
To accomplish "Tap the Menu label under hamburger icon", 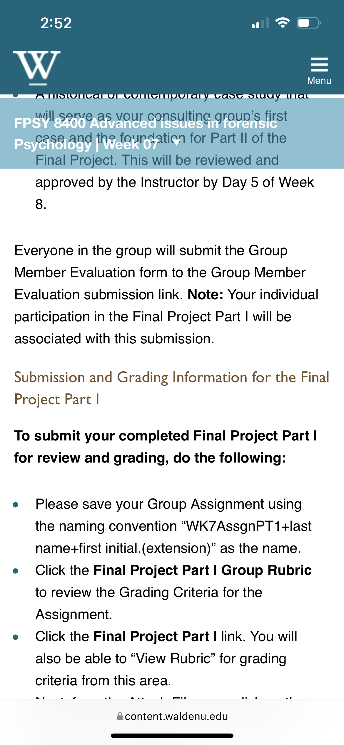I will tap(319, 81).
